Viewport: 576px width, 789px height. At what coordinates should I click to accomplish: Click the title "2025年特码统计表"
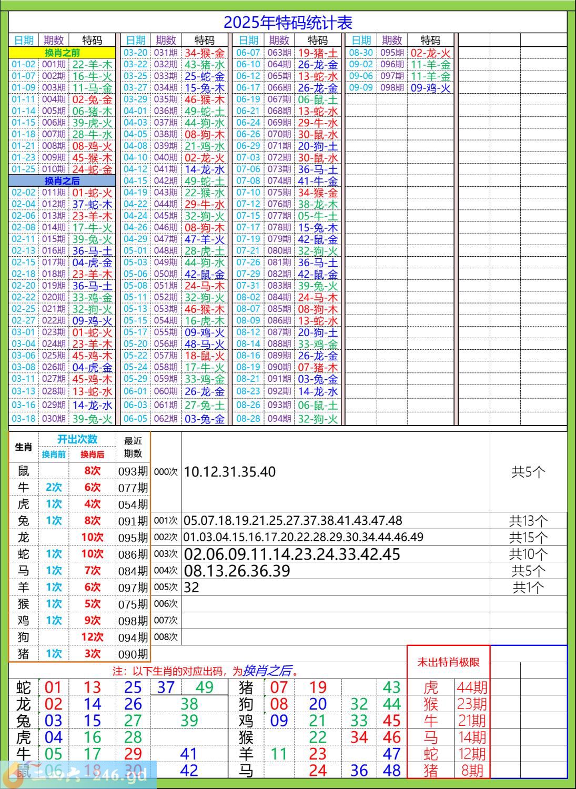(288, 23)
